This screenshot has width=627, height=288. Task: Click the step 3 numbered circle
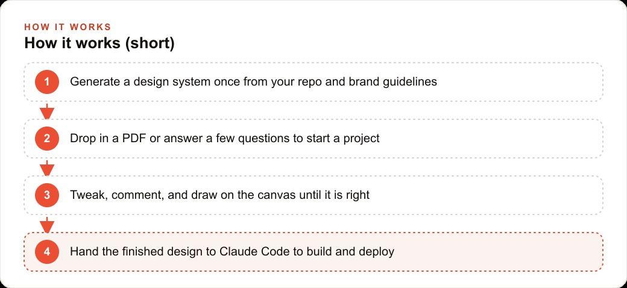coord(47,195)
